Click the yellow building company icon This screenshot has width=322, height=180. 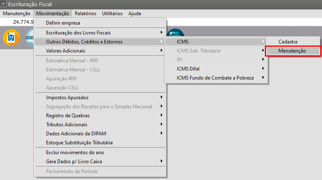[x=11, y=38]
